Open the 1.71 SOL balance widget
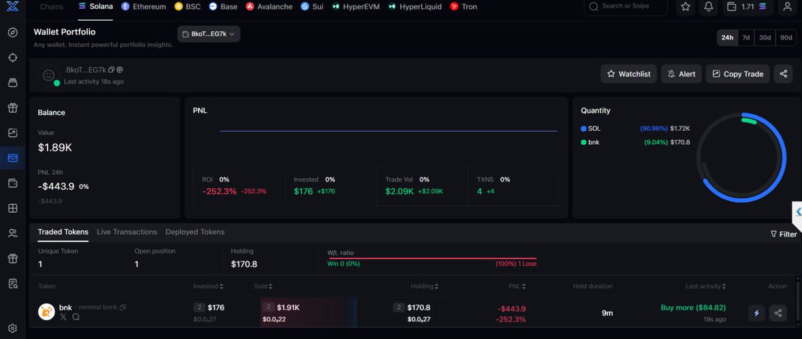Image resolution: width=802 pixels, height=339 pixels. tap(747, 7)
